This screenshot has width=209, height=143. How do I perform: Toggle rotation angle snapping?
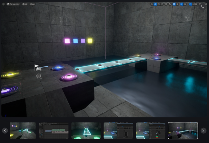182,4
